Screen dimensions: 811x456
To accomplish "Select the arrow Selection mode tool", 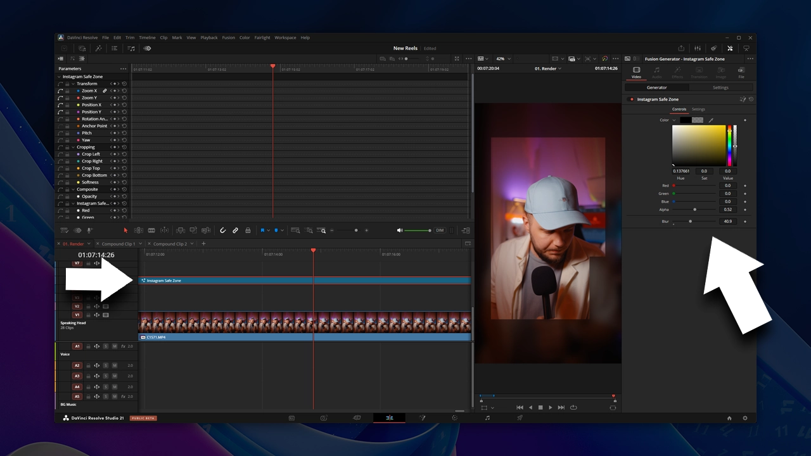I will point(125,231).
